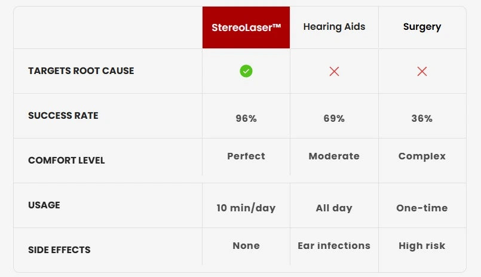Click the red X under Surgery
The image size is (481, 277).
[x=422, y=72]
